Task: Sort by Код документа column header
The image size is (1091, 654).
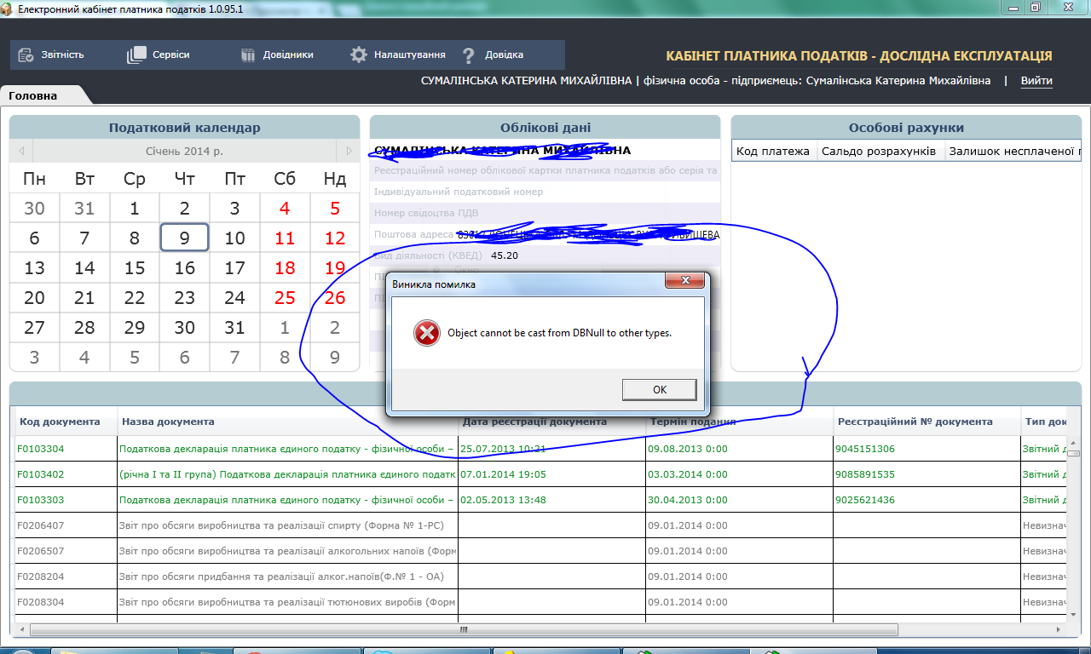Action: 60,422
